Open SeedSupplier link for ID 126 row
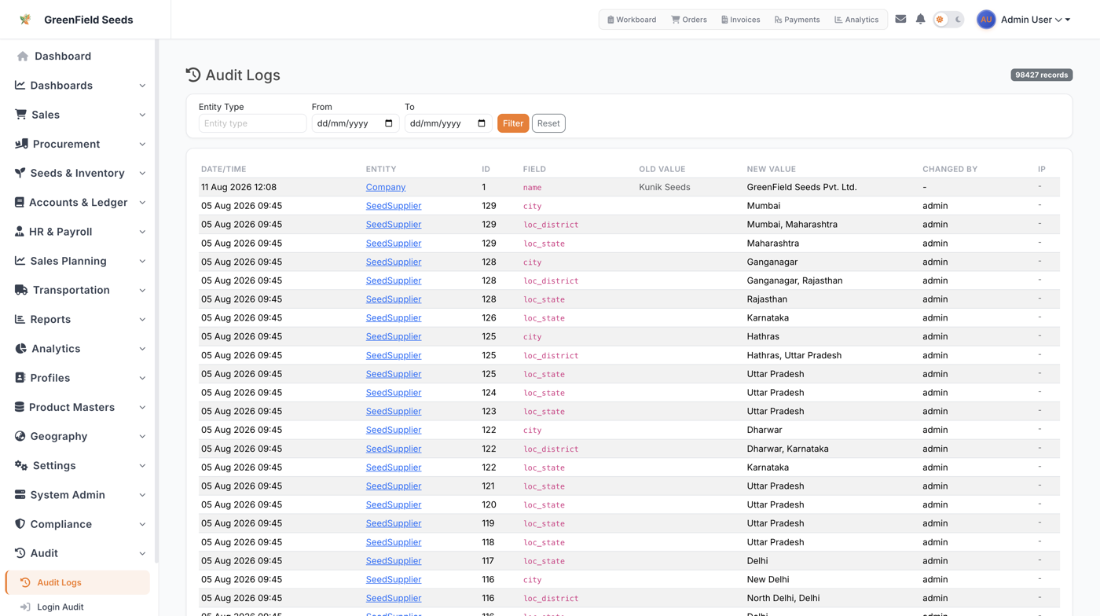The width and height of the screenshot is (1100, 616). point(394,317)
